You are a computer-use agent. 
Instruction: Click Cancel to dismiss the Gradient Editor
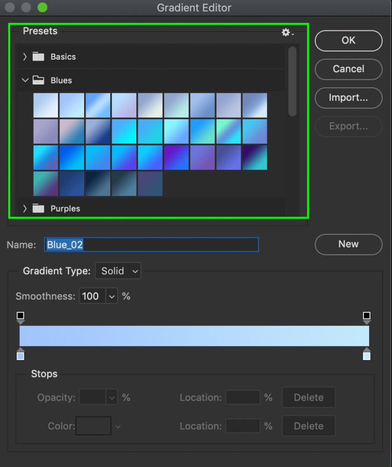click(349, 69)
